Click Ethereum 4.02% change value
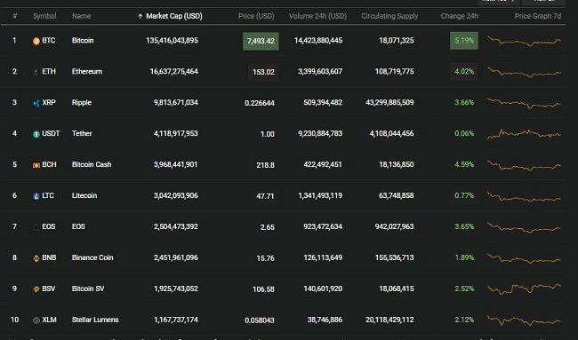Screen dimensions: 578x340 pyautogui.click(x=464, y=71)
